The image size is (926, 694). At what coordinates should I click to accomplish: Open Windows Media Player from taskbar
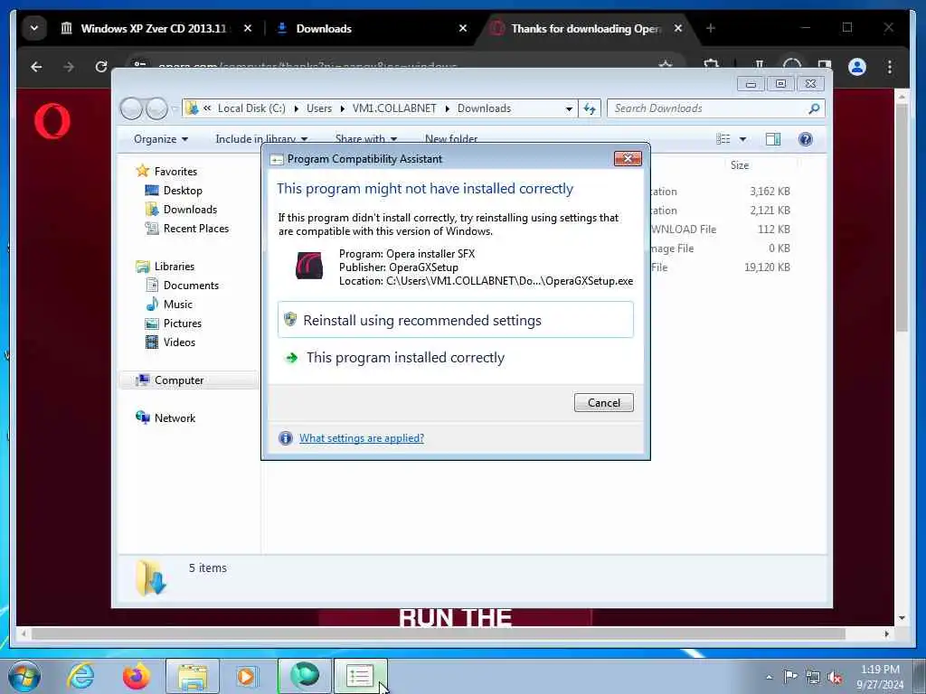point(247,676)
